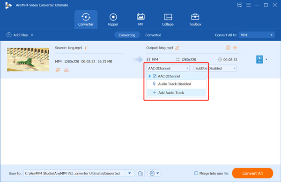Click the AnyMP4 app logo icon

point(8,5)
